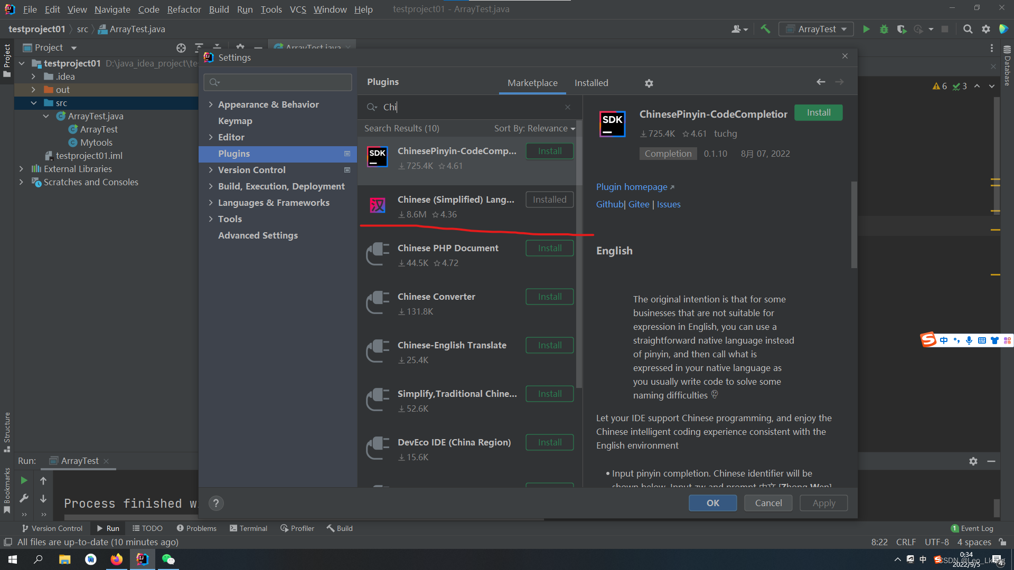Click plugin details vertical scrollbar

click(854, 225)
